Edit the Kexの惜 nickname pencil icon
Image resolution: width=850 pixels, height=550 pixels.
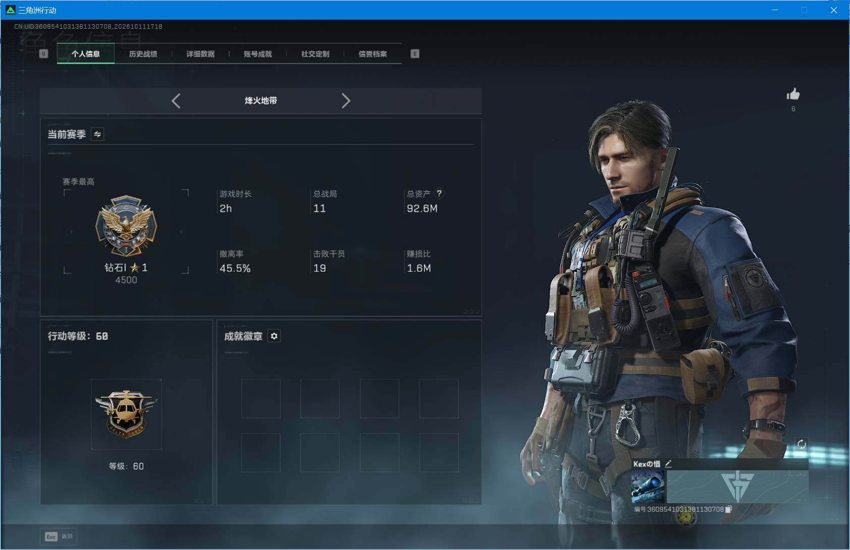coord(668,464)
